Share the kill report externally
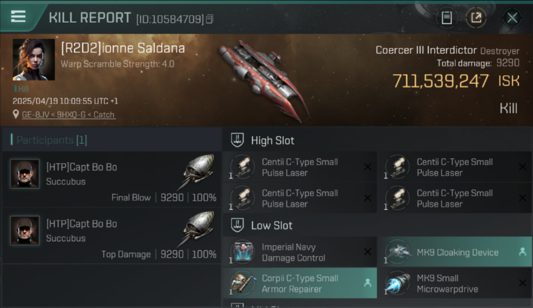The width and height of the screenshot is (533, 308). 476,18
